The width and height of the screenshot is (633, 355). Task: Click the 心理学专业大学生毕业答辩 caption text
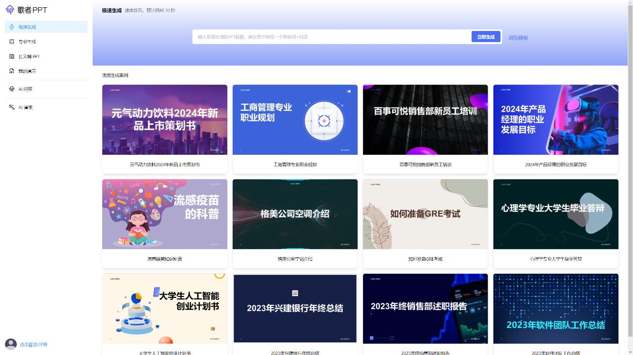click(x=556, y=259)
